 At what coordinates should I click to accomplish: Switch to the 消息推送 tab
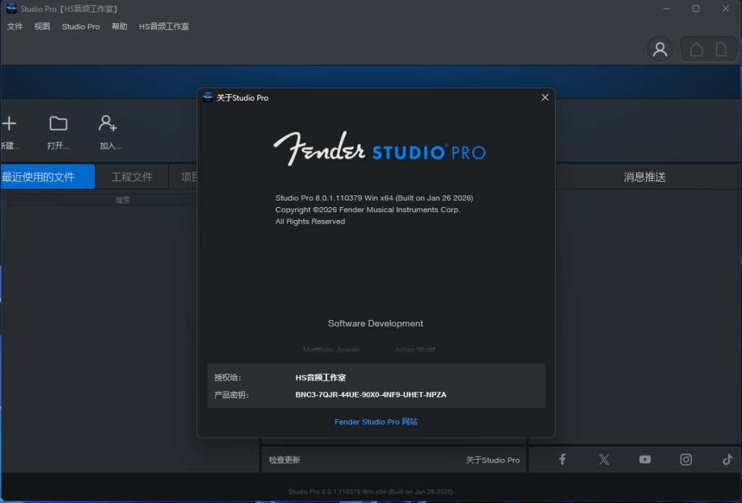point(647,176)
